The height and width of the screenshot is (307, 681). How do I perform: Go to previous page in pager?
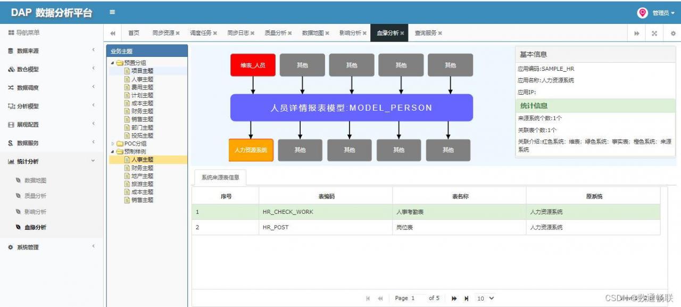pyautogui.click(x=380, y=298)
